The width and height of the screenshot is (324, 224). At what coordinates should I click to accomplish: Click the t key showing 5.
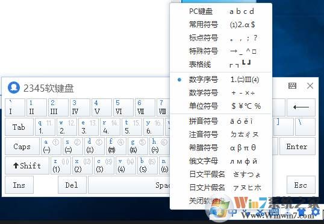[x=132, y=127]
